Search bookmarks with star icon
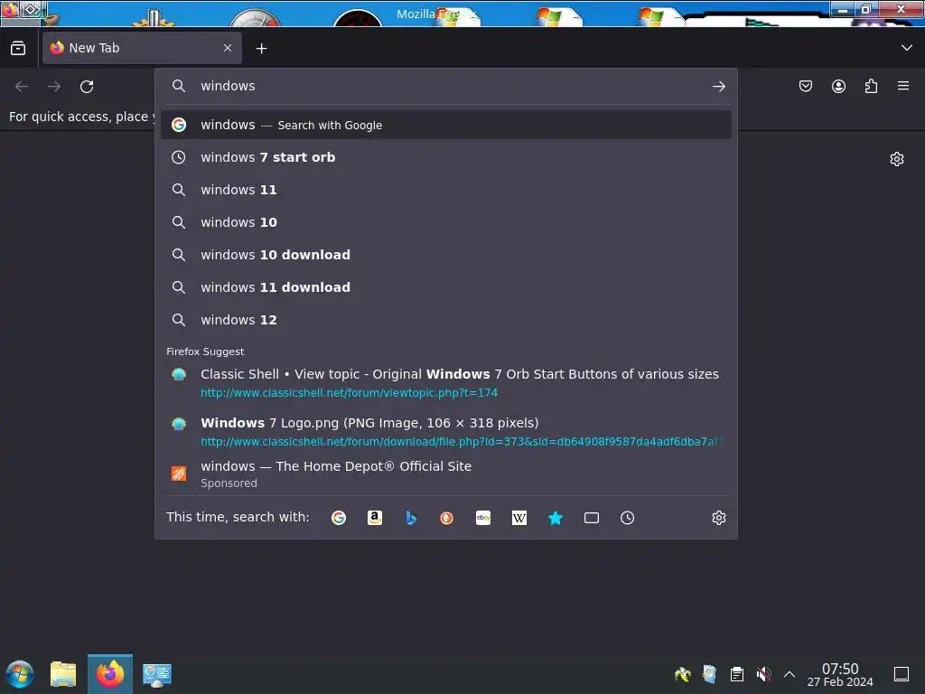Viewport: 925px width, 694px height. (x=556, y=518)
